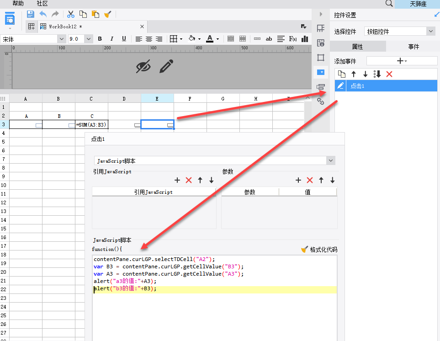Click the cell border icon
The height and width of the screenshot is (341, 440).
174,39
